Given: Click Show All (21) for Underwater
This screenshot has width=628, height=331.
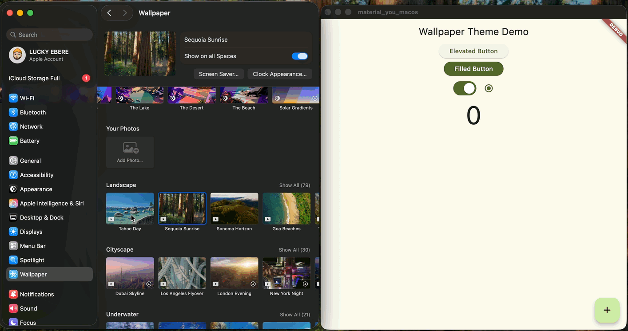Looking at the screenshot, I should (x=295, y=315).
